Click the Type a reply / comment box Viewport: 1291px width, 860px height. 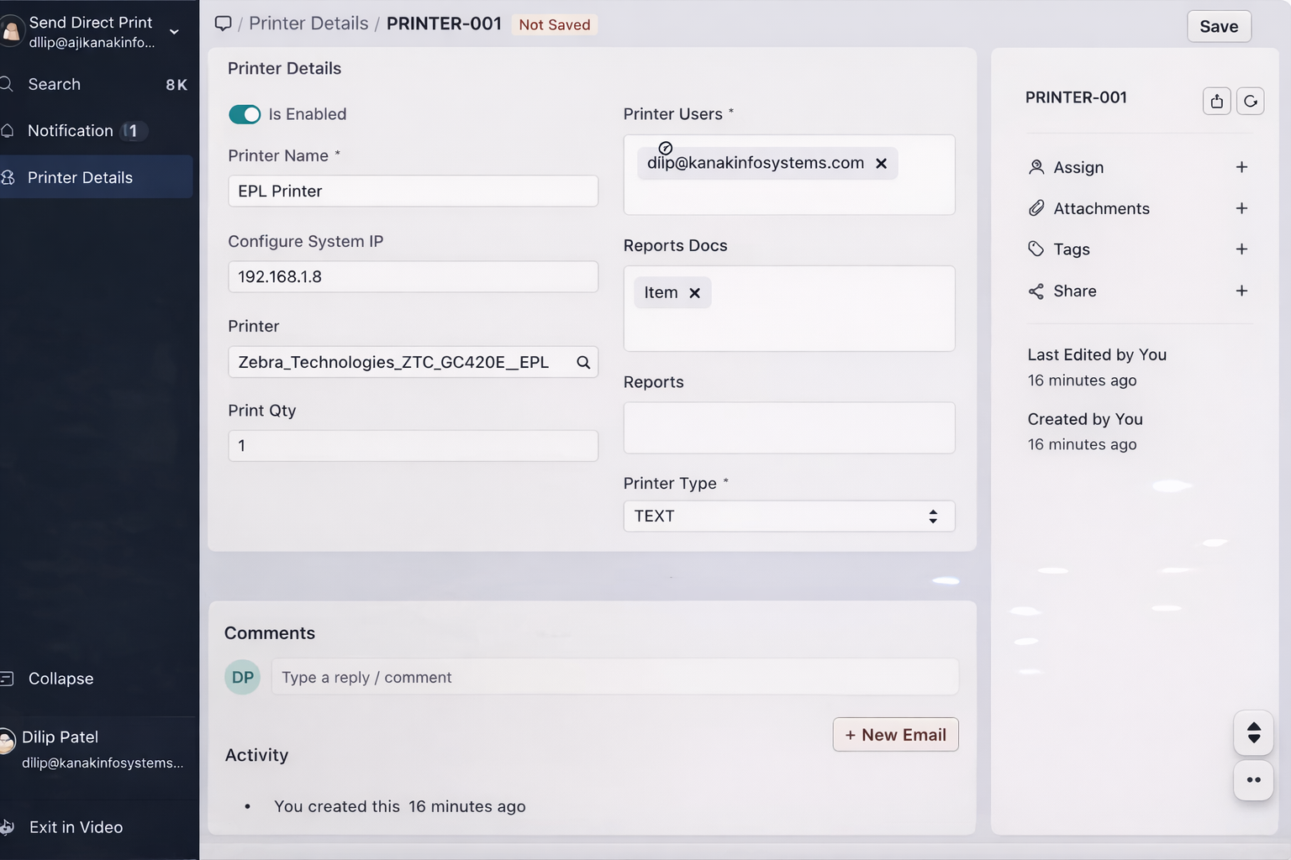coord(614,677)
